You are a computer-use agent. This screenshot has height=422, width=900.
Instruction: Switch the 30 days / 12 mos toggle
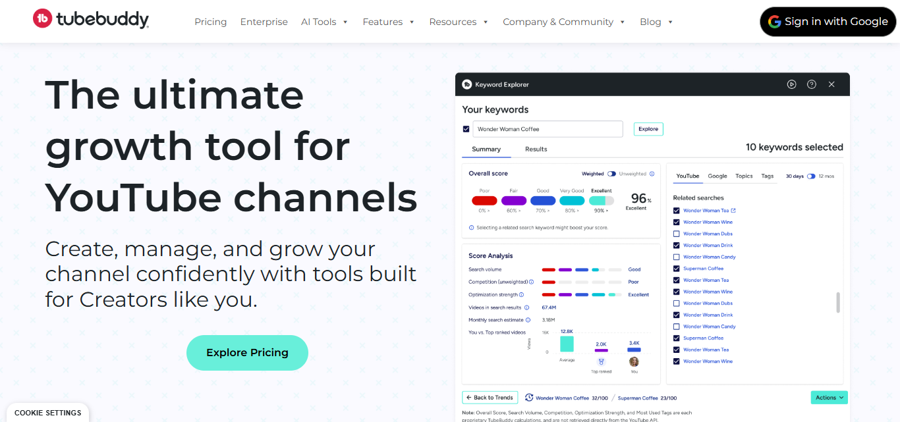[x=811, y=176]
